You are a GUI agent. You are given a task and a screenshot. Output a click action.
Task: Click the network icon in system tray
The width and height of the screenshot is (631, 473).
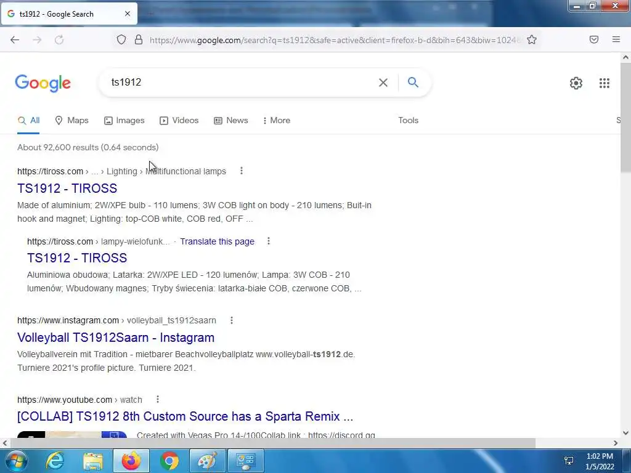569,461
